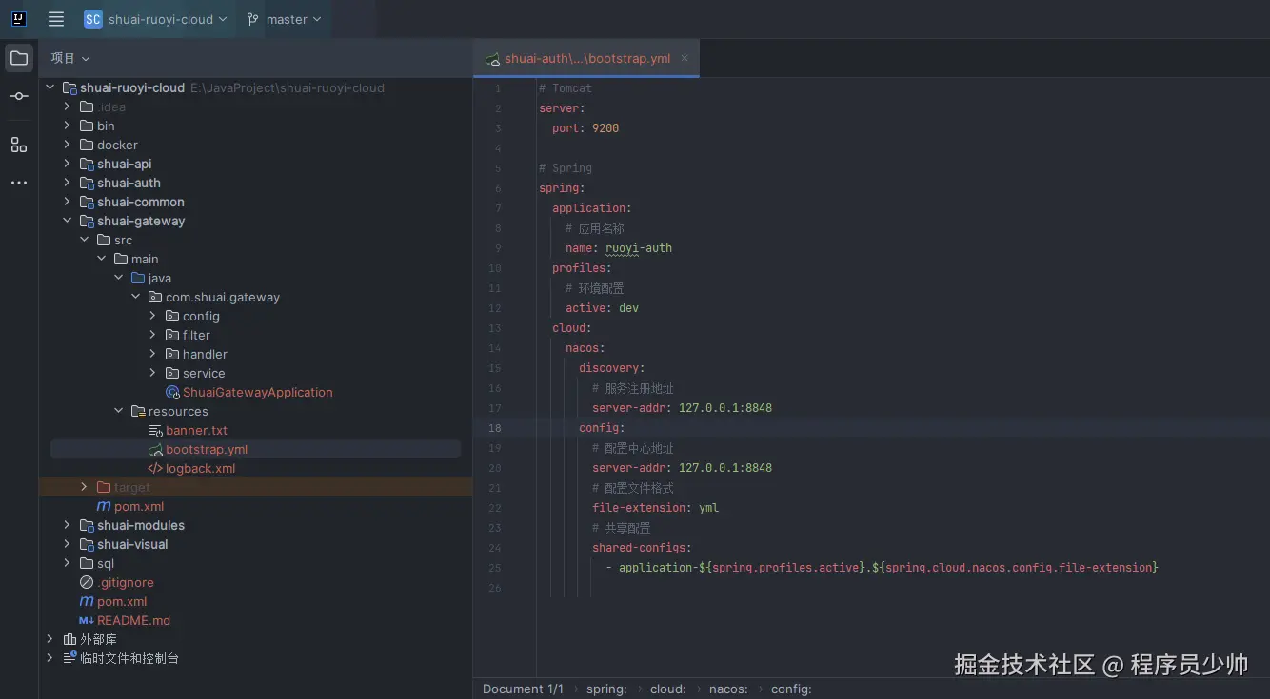This screenshot has height=699, width=1270.
Task: Expand the bin folder
Action: tap(67, 126)
